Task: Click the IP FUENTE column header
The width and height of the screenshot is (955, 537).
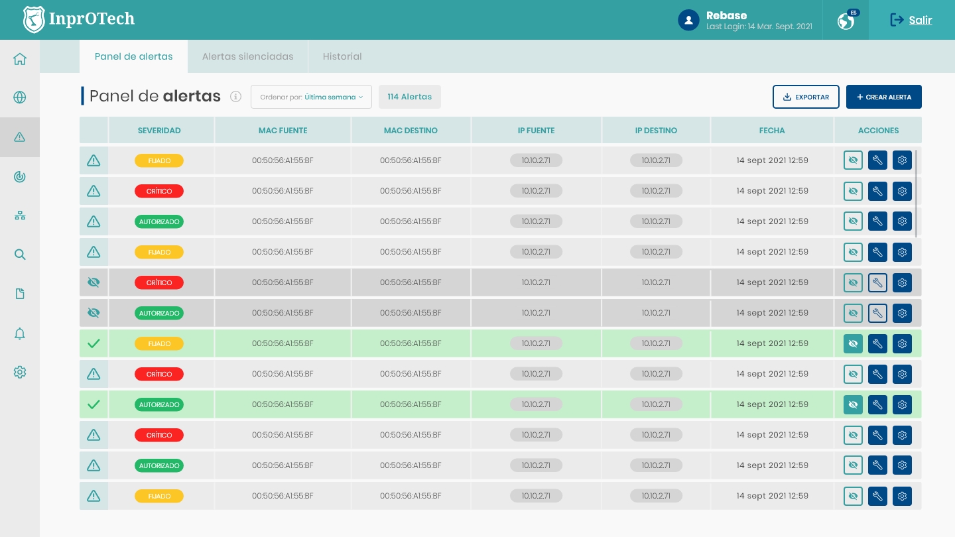Action: (537, 131)
